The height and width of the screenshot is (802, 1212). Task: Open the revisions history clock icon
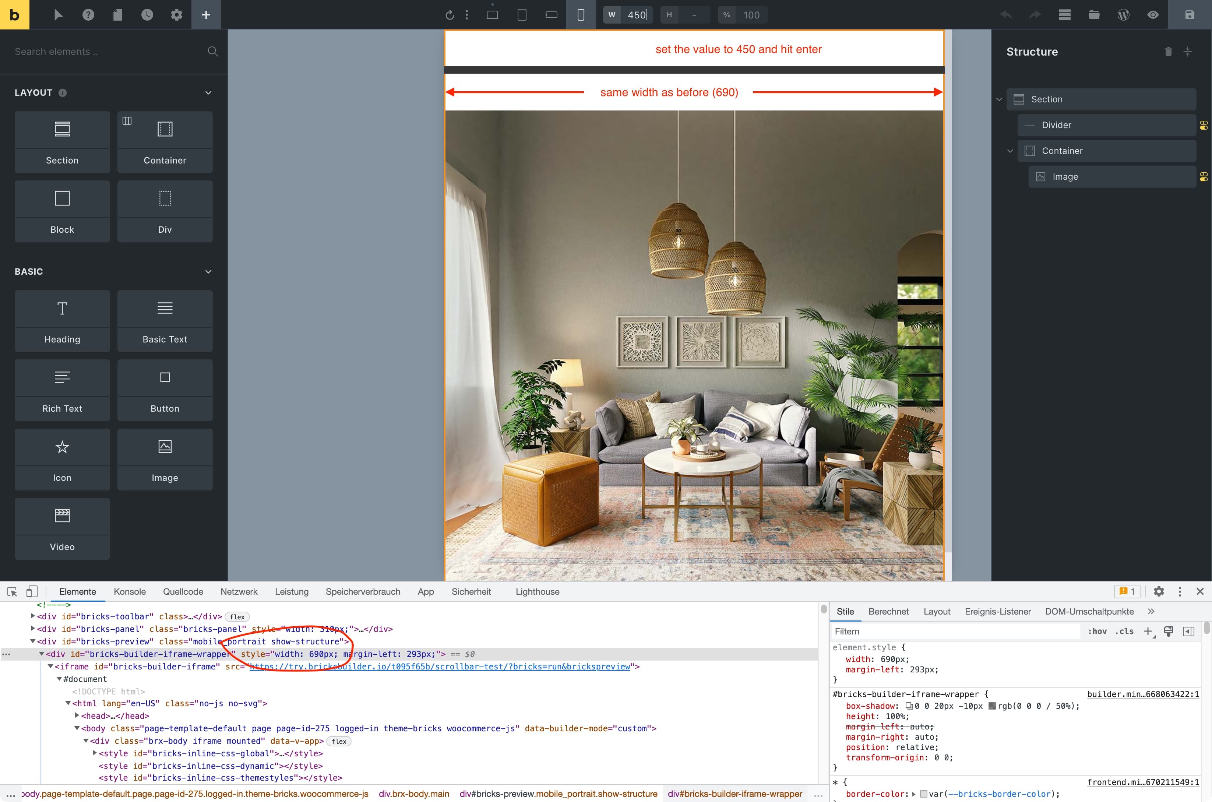(x=147, y=15)
